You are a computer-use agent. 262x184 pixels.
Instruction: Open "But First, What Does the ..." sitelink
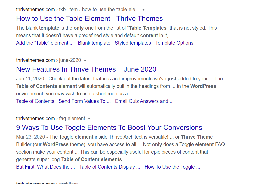[x=45, y=167]
